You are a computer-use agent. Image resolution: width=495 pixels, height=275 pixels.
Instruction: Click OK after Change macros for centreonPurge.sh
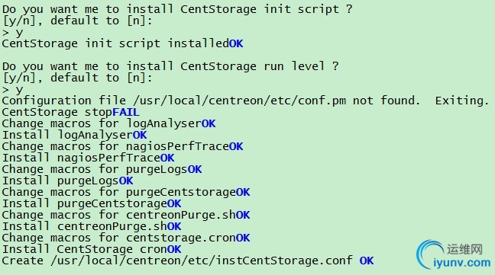click(x=243, y=215)
